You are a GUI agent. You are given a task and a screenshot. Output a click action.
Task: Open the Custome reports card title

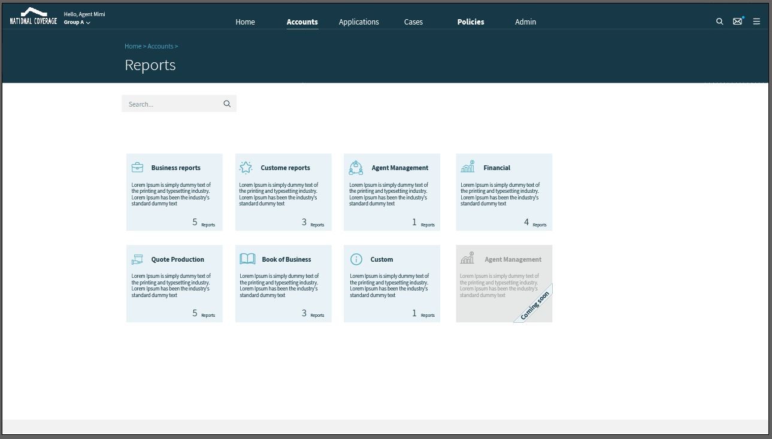pos(285,168)
